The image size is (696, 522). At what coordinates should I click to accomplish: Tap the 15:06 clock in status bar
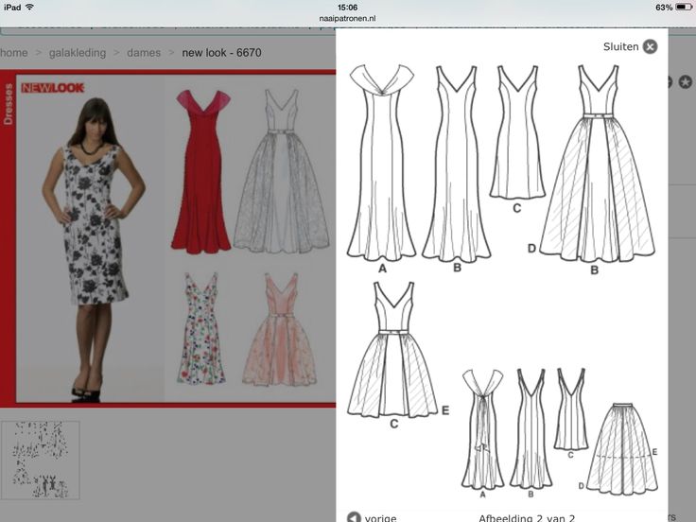[x=347, y=8]
